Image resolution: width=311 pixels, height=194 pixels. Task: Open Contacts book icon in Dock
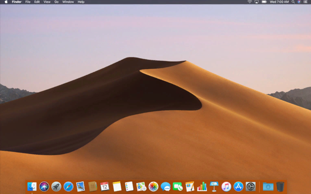(x=93, y=187)
